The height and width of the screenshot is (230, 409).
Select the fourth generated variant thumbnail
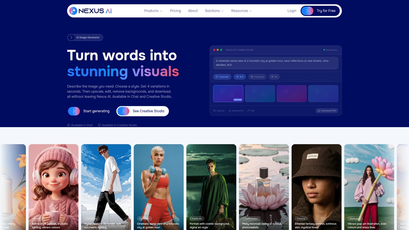[323, 94]
